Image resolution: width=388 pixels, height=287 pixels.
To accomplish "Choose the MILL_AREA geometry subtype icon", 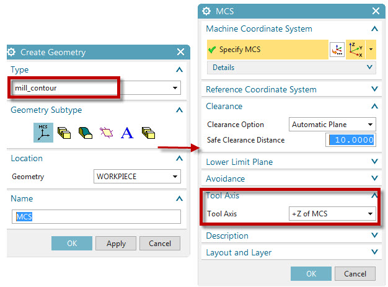I will [86, 133].
